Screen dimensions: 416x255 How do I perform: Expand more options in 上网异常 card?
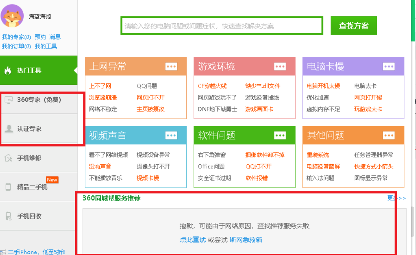171,67
